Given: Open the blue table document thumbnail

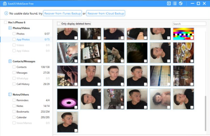Looking at the screenshot, I should [x=160, y=76].
